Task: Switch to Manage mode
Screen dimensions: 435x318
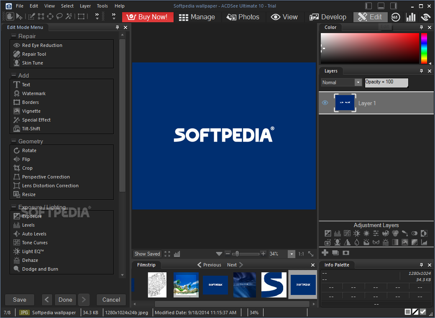Action: [197, 17]
